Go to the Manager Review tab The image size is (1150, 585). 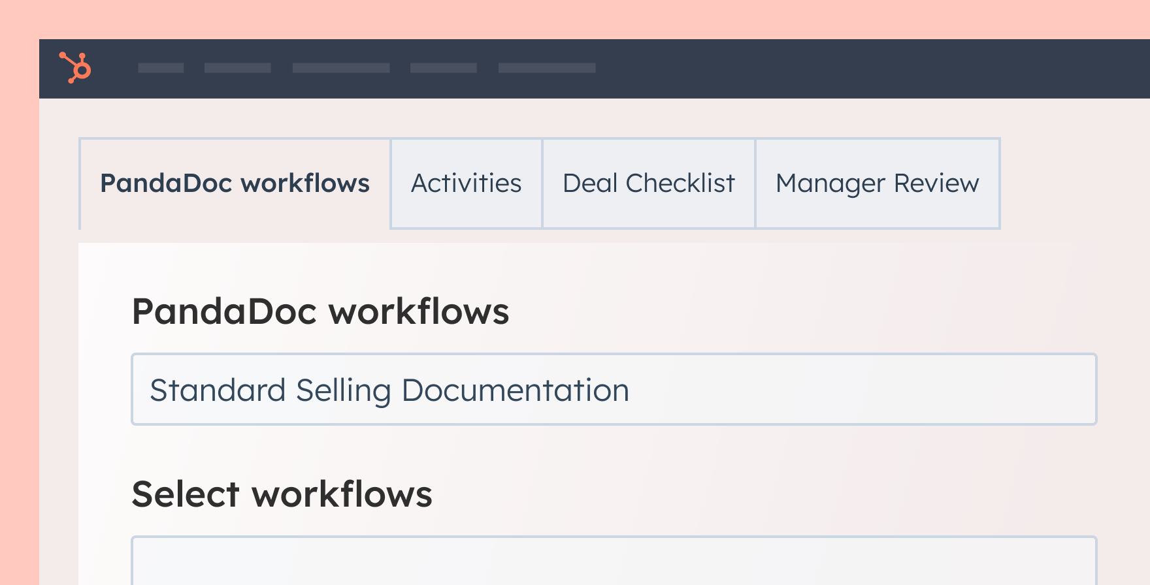pos(878,183)
